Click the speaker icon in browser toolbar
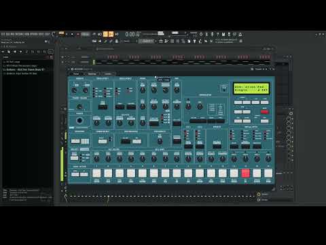The image size is (326, 245). [15, 52]
